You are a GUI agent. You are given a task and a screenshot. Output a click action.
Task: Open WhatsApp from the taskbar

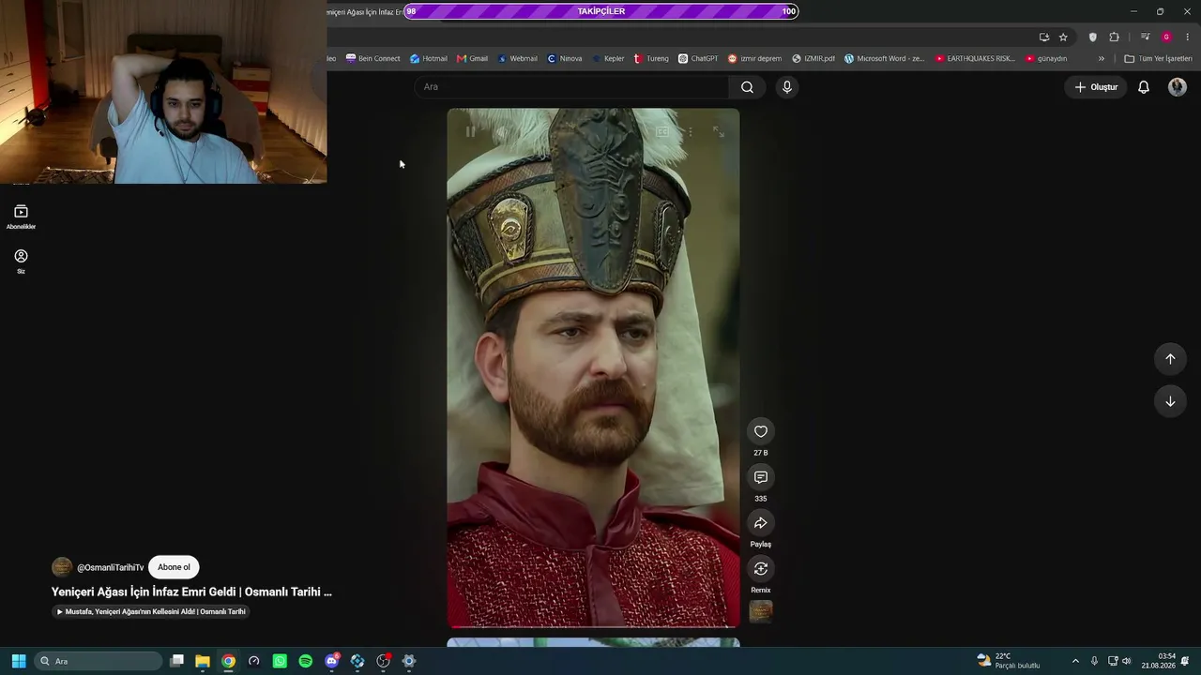click(x=280, y=661)
